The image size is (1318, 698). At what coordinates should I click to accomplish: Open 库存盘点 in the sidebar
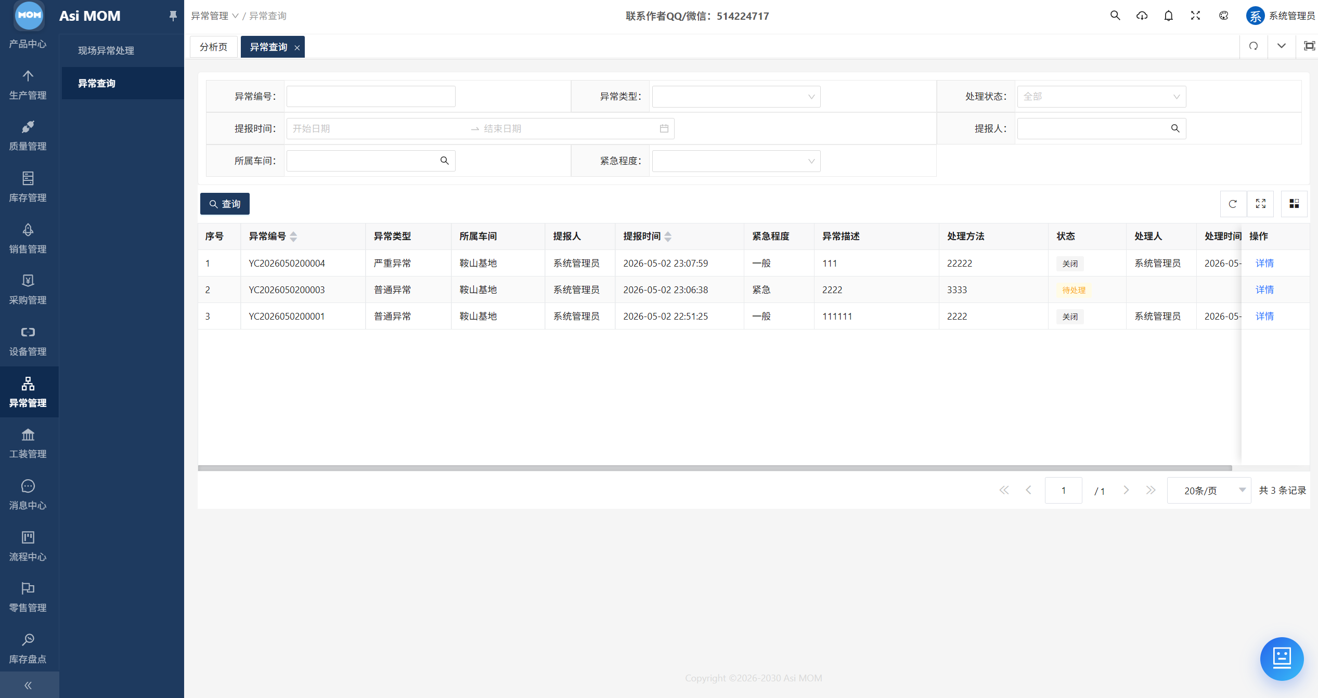tap(28, 649)
